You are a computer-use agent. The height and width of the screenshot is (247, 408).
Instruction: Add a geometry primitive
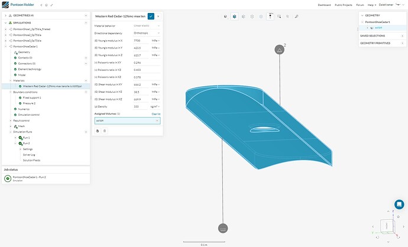[403, 43]
